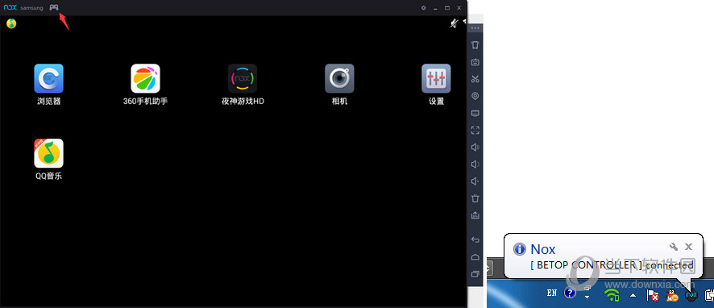Expand the sidebar more options dots
Screen dimensions: 714x308
coord(475,28)
